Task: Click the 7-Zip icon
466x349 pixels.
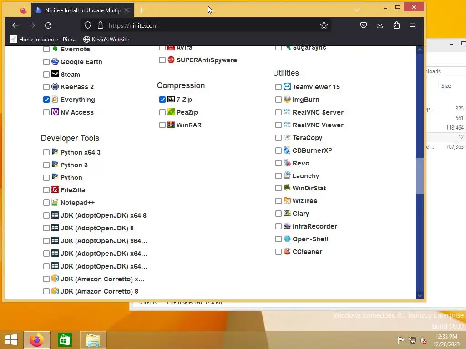Action: click(x=171, y=99)
